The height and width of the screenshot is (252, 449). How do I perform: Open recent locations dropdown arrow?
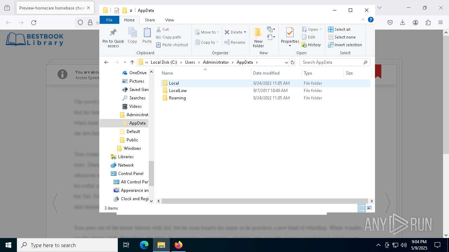(125, 62)
